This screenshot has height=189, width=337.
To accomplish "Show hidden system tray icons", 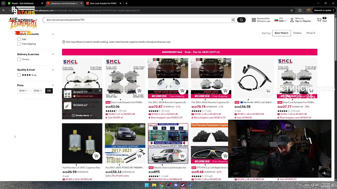I will (301, 185).
